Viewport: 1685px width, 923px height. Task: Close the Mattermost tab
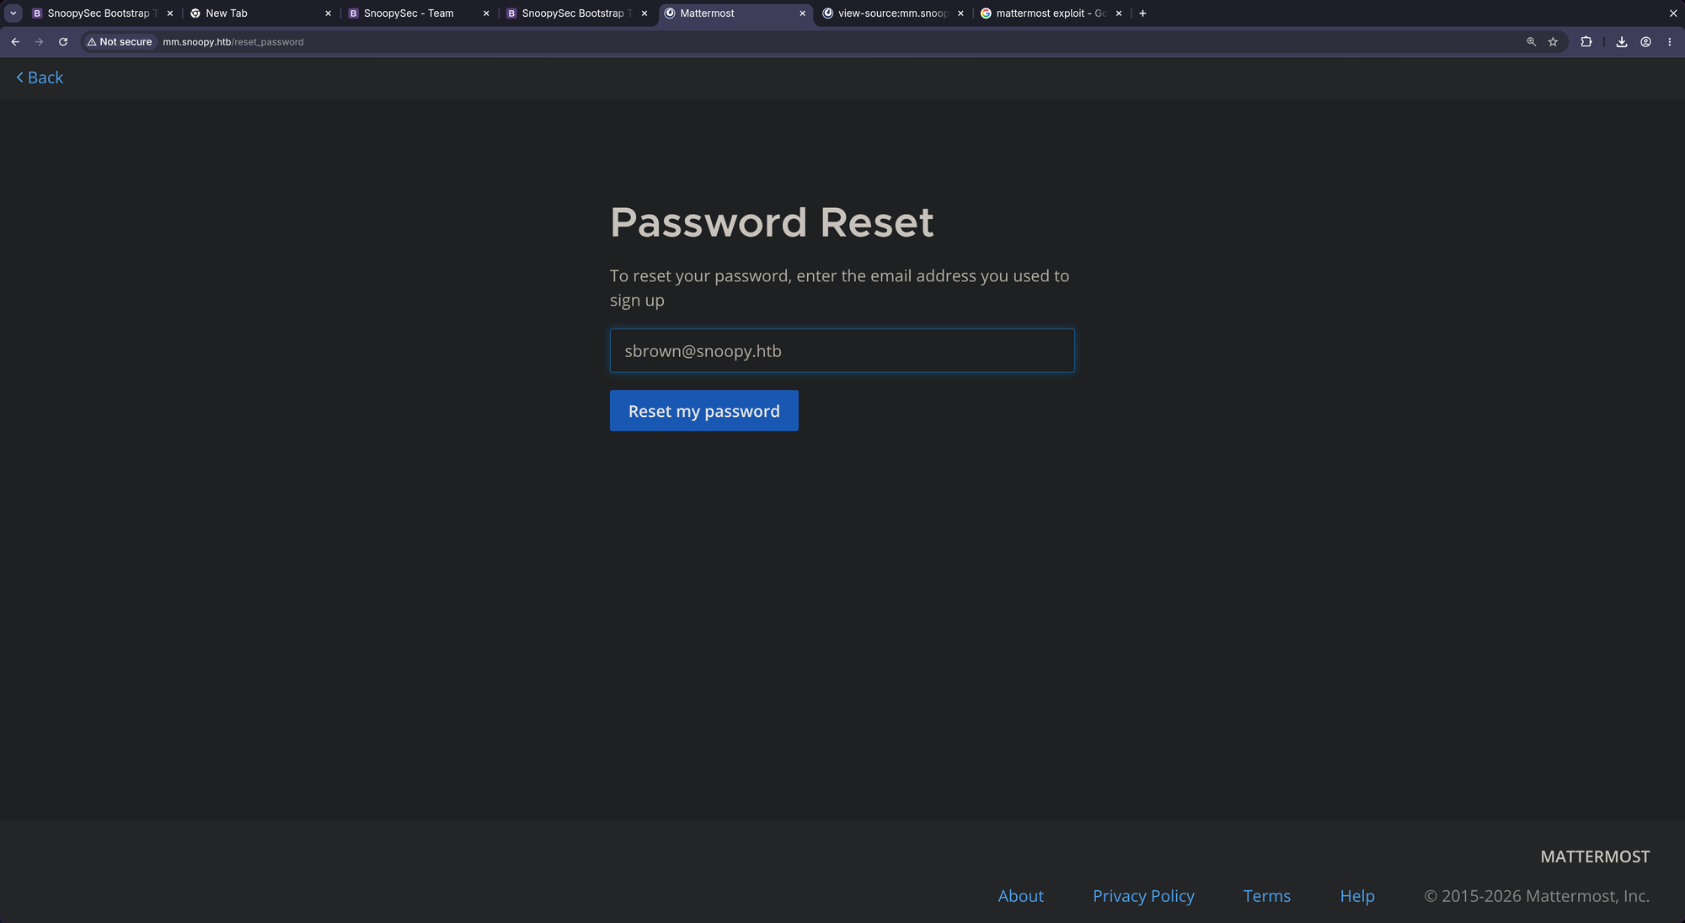803,13
